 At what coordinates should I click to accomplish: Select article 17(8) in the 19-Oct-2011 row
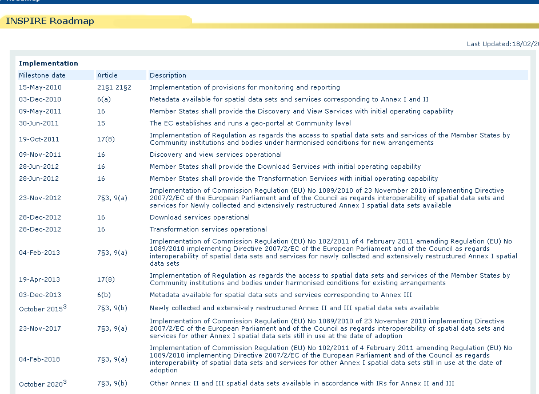tap(106, 139)
